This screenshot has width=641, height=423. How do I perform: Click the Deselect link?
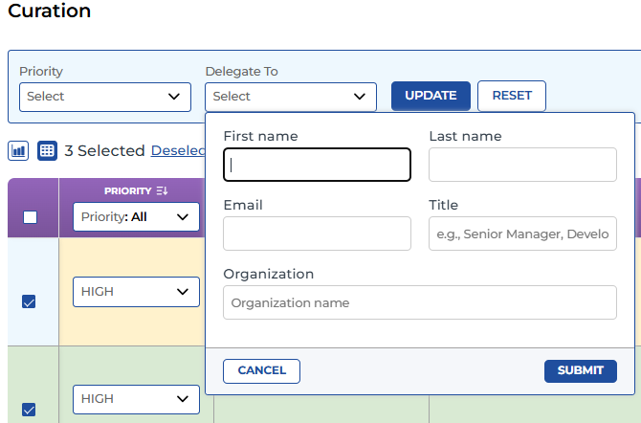178,150
